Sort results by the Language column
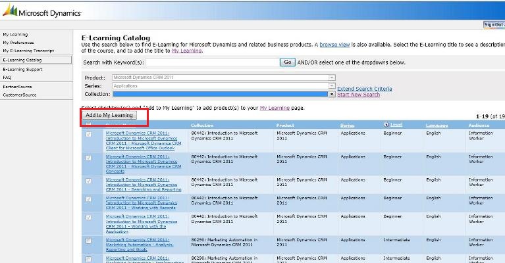 [x=437, y=126]
